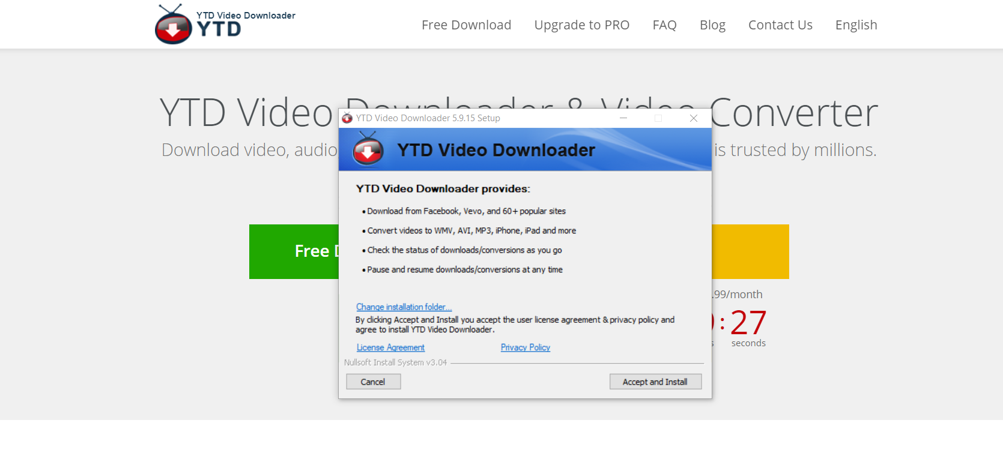Close the YTD Setup dialog
The image size is (1003, 456).
694,118
